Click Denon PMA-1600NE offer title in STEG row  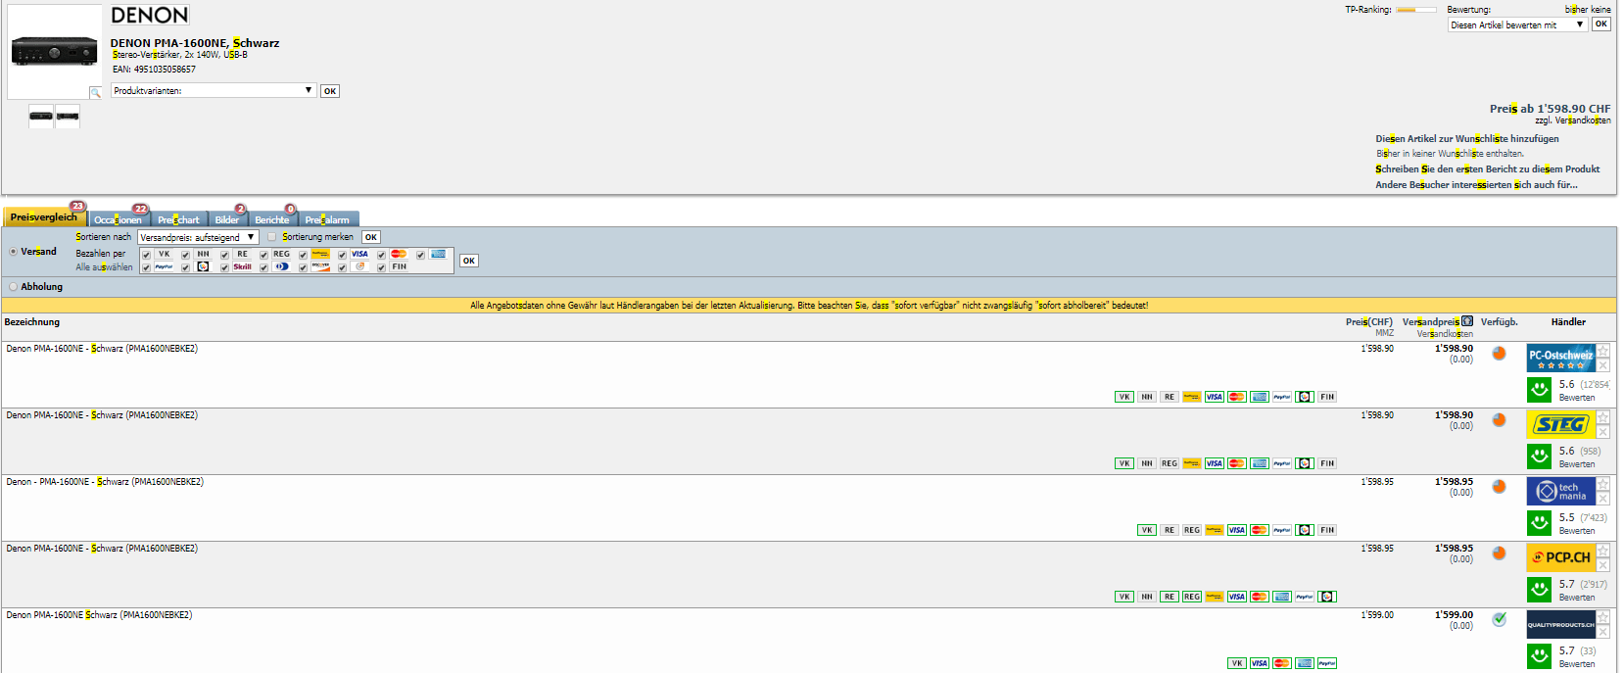pyautogui.click(x=102, y=415)
